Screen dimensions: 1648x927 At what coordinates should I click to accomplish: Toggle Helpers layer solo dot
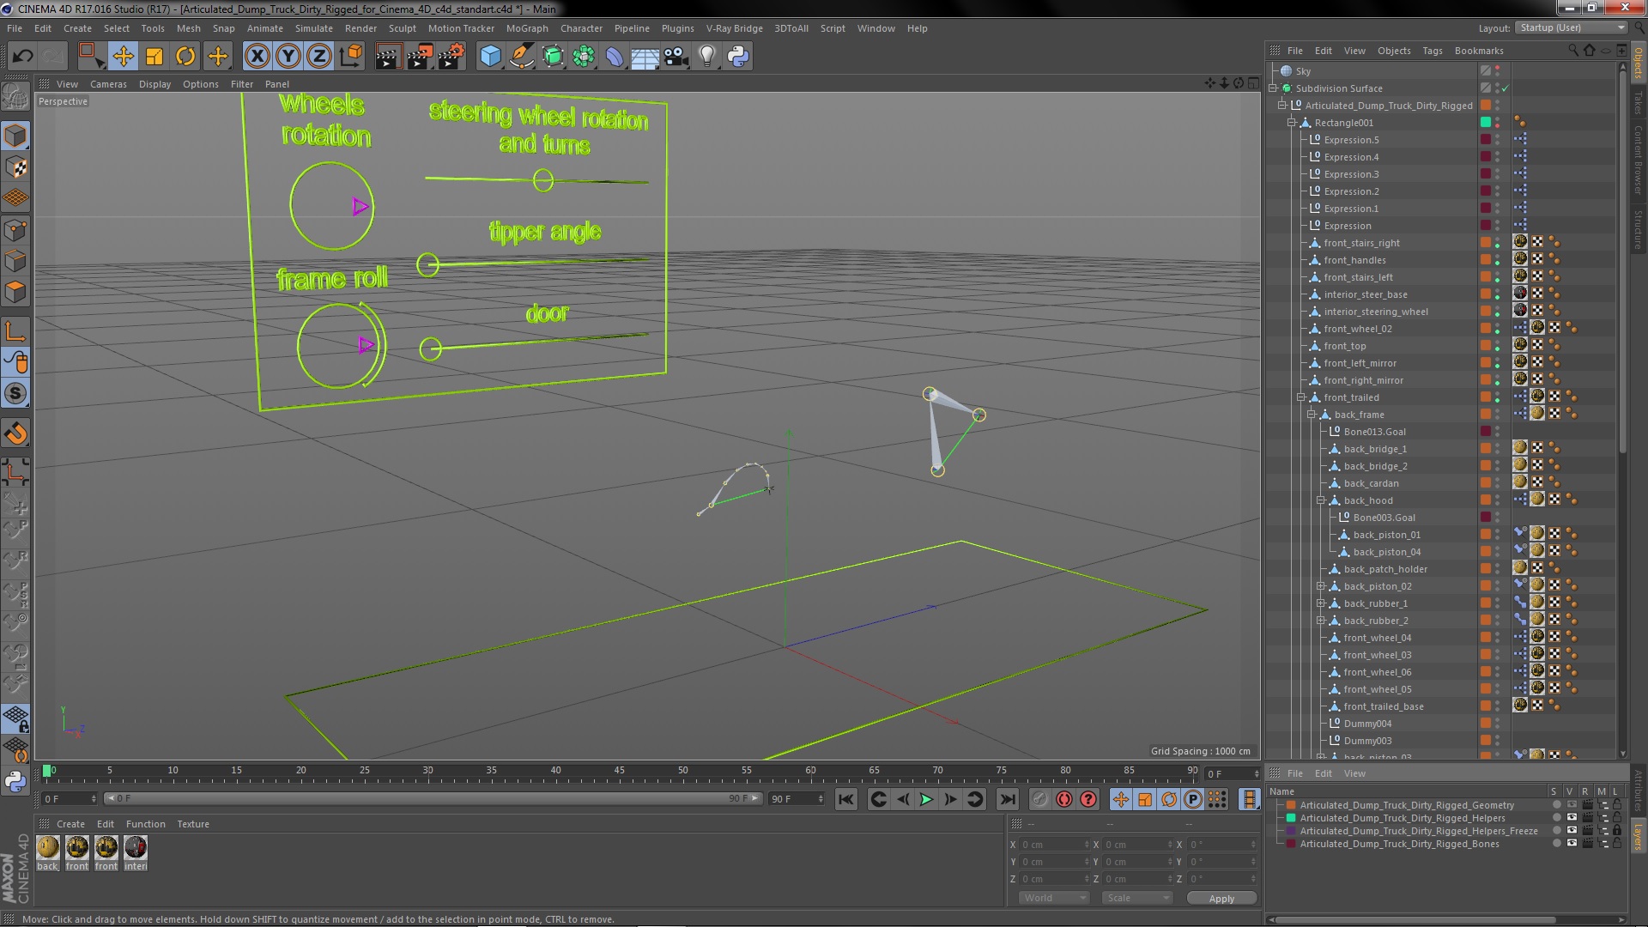(x=1556, y=818)
